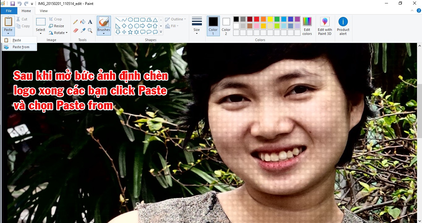Click the rectangular Select tool button
This screenshot has height=223, width=422.
point(40,22)
